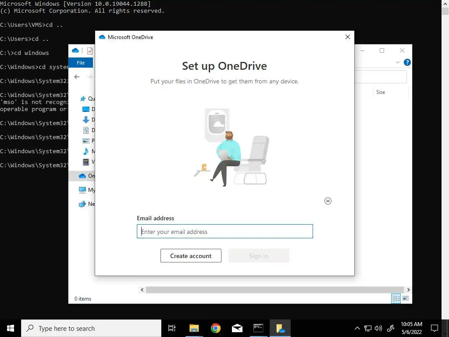Click the Create account button
This screenshot has width=449, height=337.
tap(191, 256)
